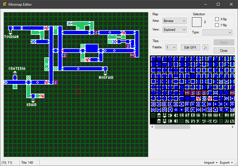This screenshot has height=166, width=238.
Task: Select the up-arrow tile beside the CR tile
Action: [x=159, y=115]
